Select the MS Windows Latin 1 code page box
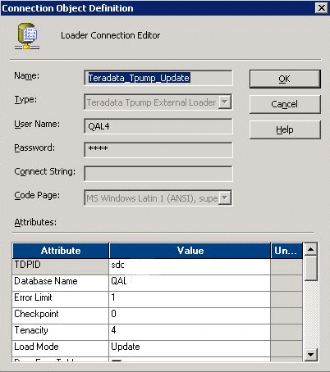 [158, 197]
